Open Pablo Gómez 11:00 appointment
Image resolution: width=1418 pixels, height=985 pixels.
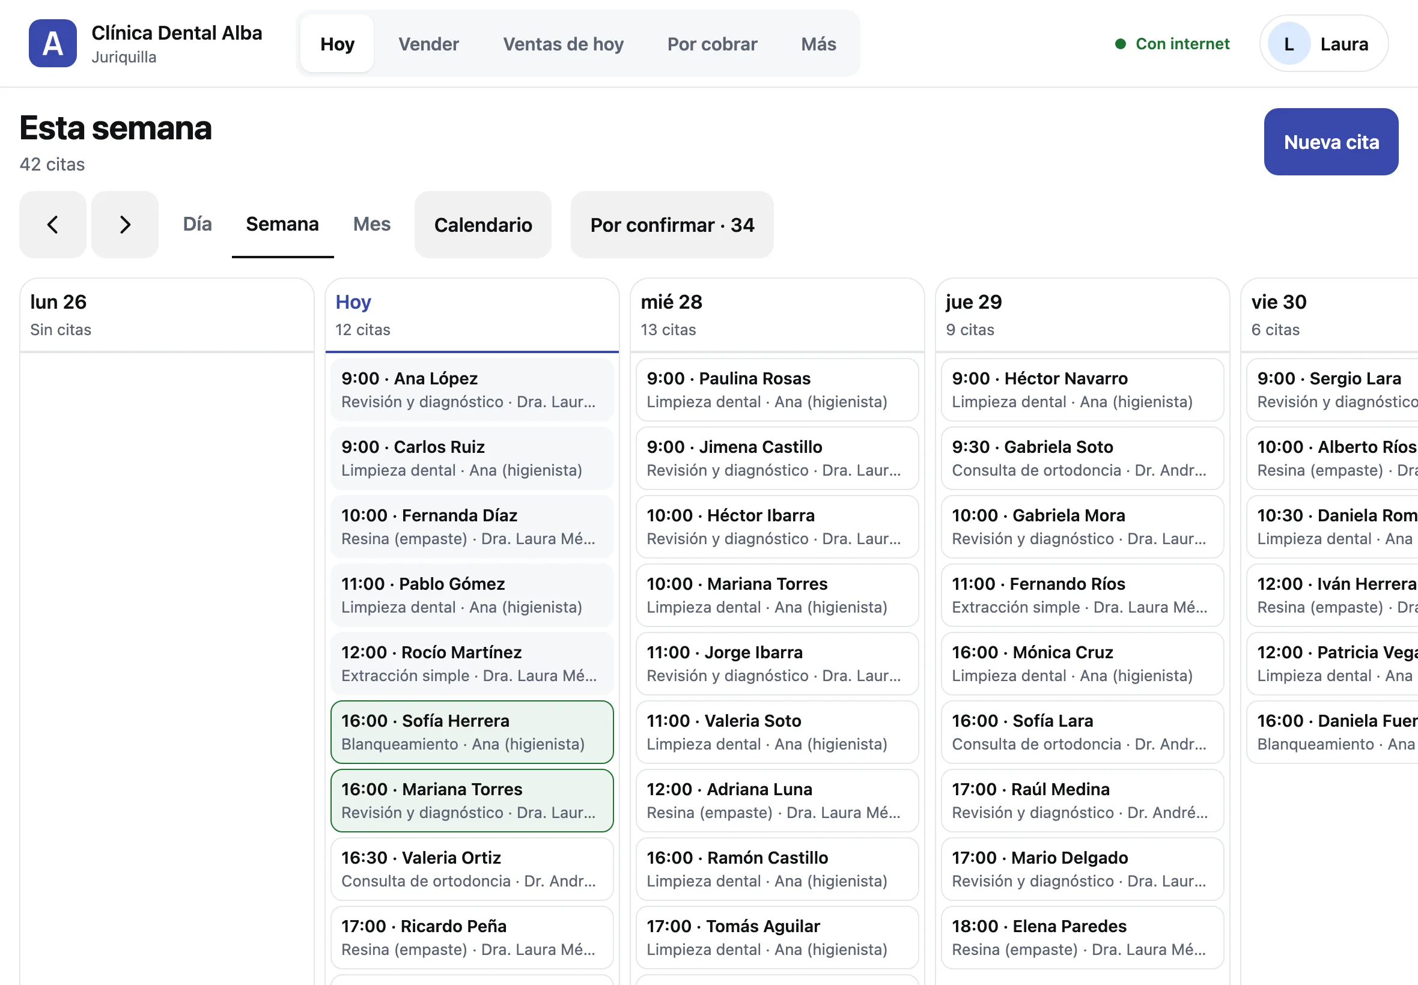point(472,596)
